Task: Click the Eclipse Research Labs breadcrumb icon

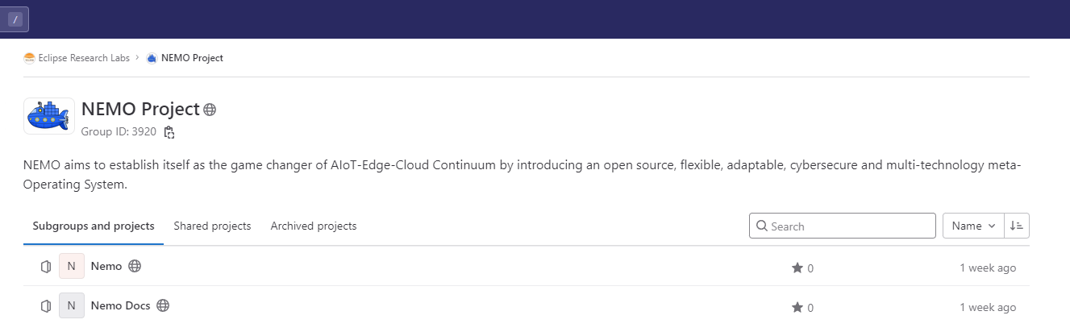Action: (x=29, y=58)
